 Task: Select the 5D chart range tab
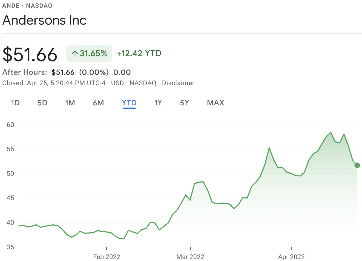(42, 103)
